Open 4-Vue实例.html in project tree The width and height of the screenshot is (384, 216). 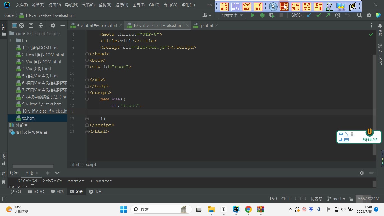pyautogui.click(x=37, y=69)
